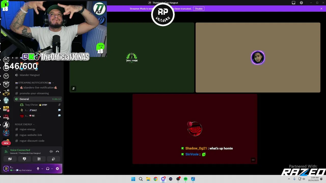The width and height of the screenshot is (326, 183).
Task: Select the tan tile with glowing purple avatar
Action: [258, 57]
